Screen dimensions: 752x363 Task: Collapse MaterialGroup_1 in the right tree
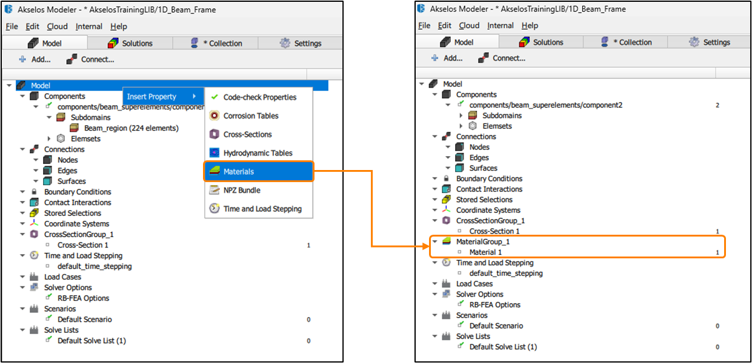[434, 241]
